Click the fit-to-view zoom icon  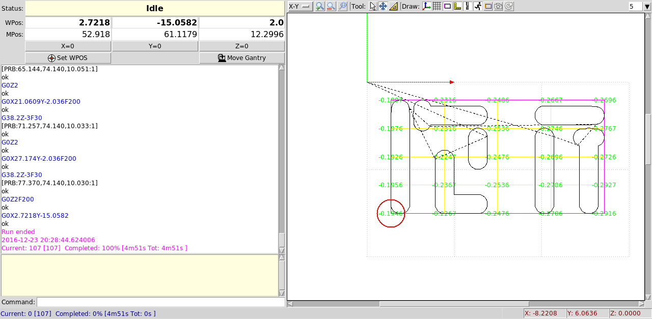pos(343,6)
